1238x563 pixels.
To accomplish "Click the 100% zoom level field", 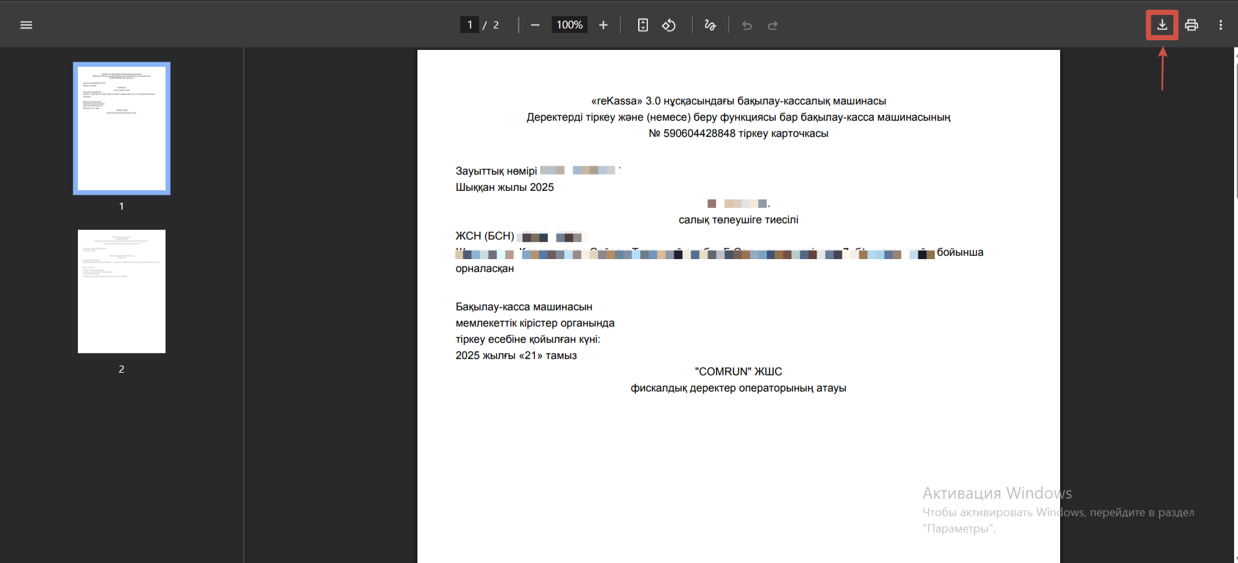I will point(569,25).
